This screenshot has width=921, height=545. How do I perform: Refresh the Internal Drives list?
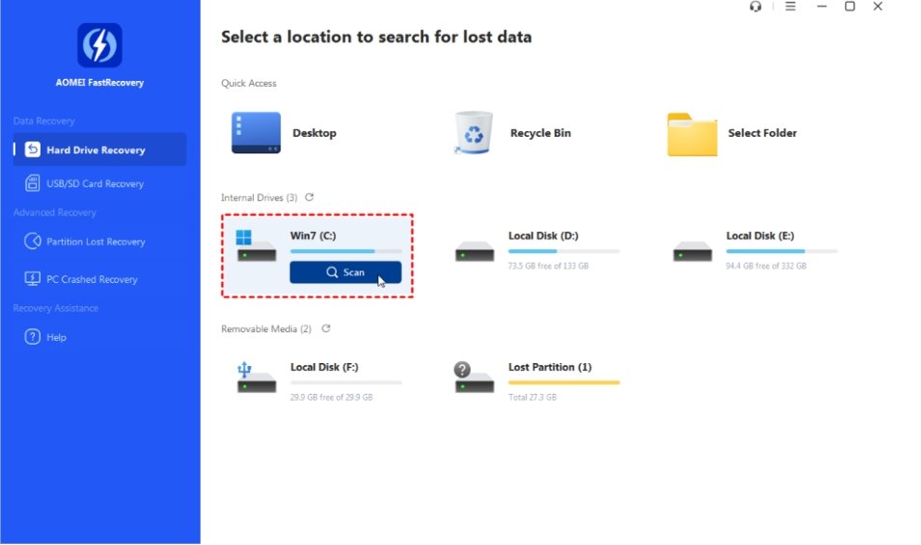[x=310, y=197]
